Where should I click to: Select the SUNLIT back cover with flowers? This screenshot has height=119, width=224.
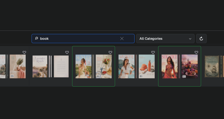point(104,67)
